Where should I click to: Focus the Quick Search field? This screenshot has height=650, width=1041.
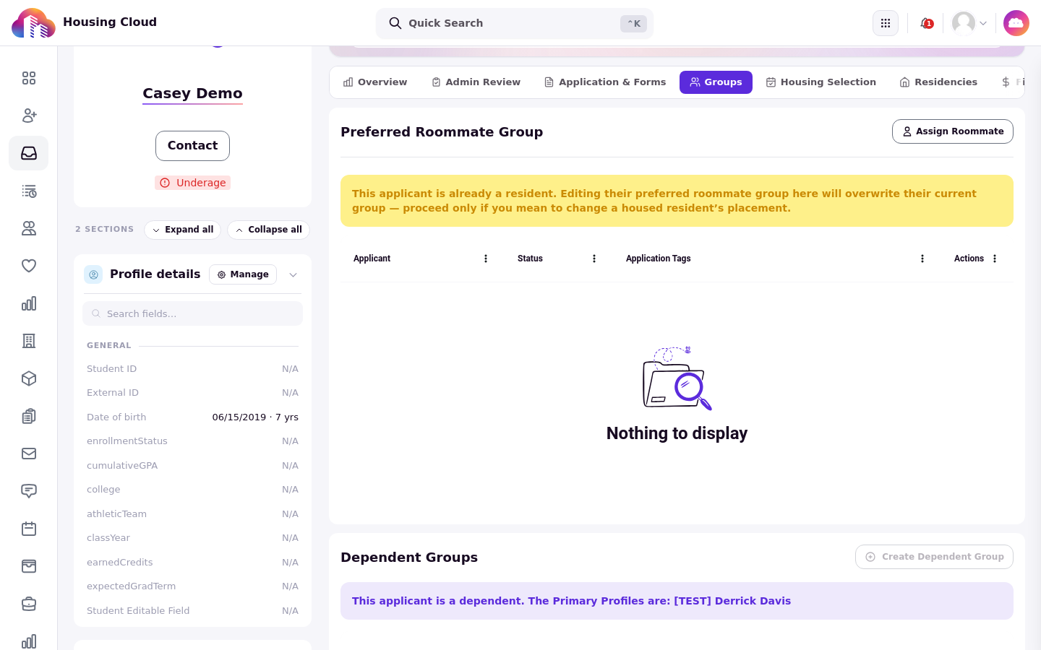point(515,23)
